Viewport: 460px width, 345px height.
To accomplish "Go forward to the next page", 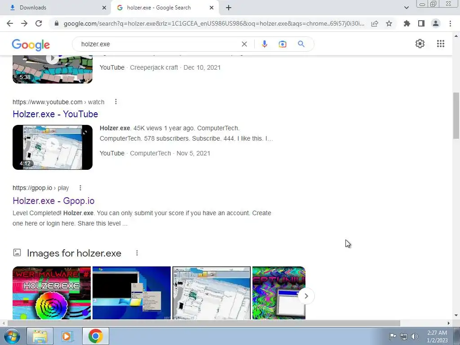I will pos(24,23).
